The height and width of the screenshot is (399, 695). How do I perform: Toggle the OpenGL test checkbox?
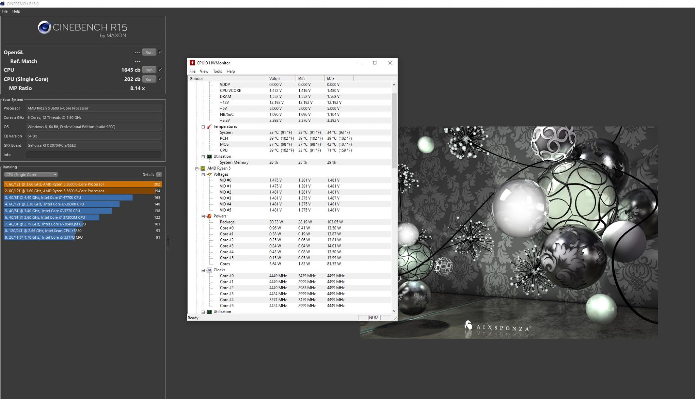160,52
